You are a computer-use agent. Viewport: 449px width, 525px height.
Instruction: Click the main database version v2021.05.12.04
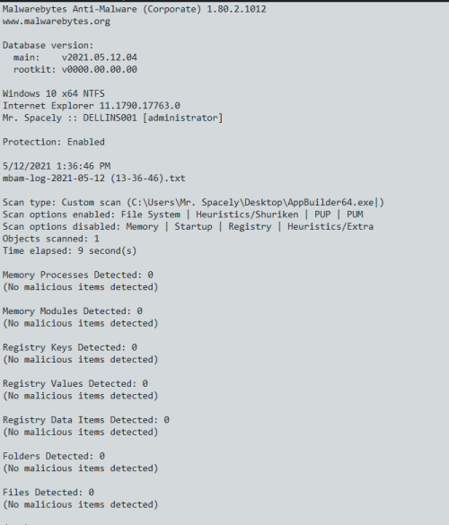pyautogui.click(x=100, y=57)
